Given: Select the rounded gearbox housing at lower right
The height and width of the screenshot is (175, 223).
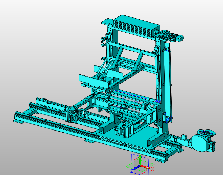Looking at the screenshot, I should pos(200,143).
